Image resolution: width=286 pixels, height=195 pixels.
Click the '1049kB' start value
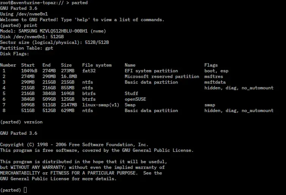[29, 71]
